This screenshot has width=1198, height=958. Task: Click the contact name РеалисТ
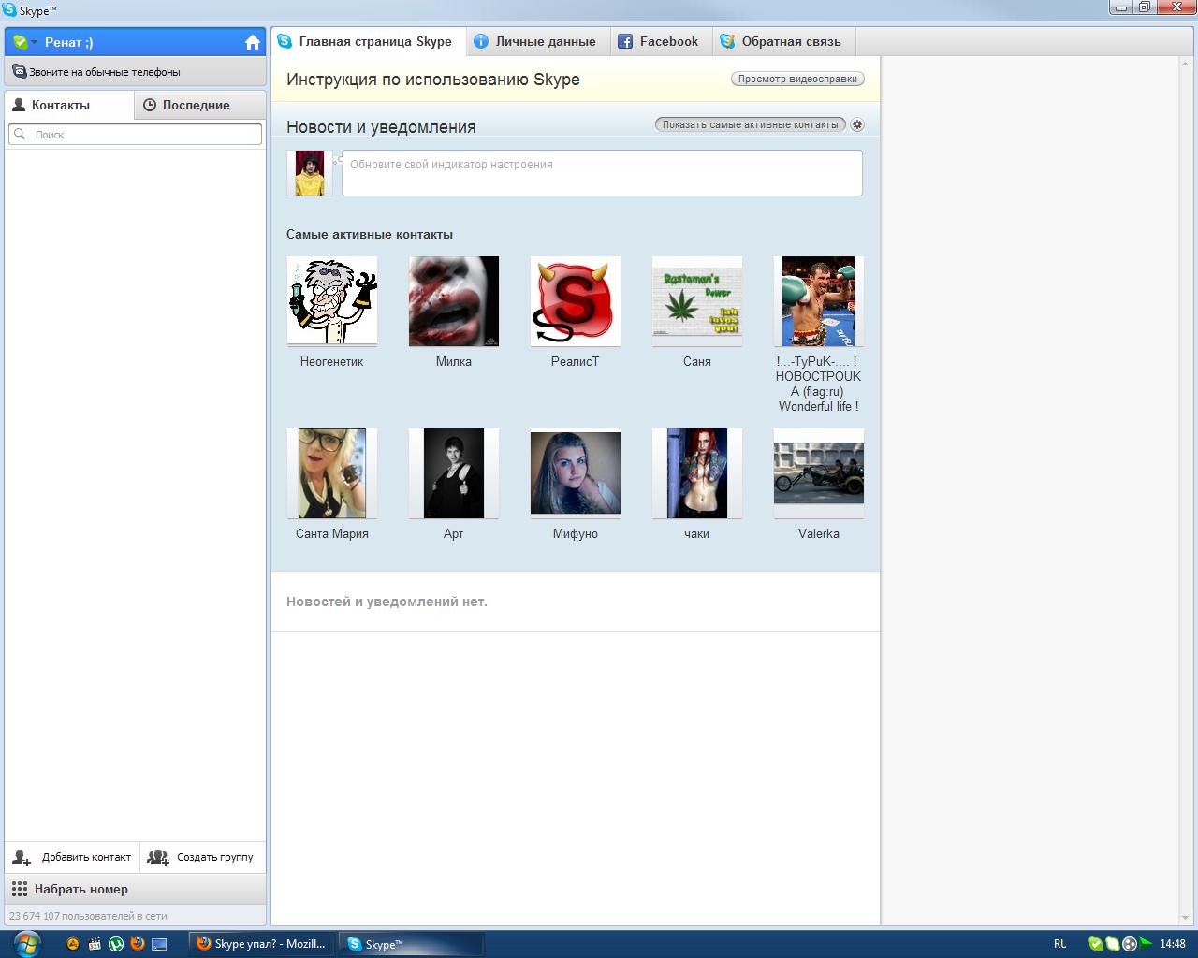pos(576,361)
